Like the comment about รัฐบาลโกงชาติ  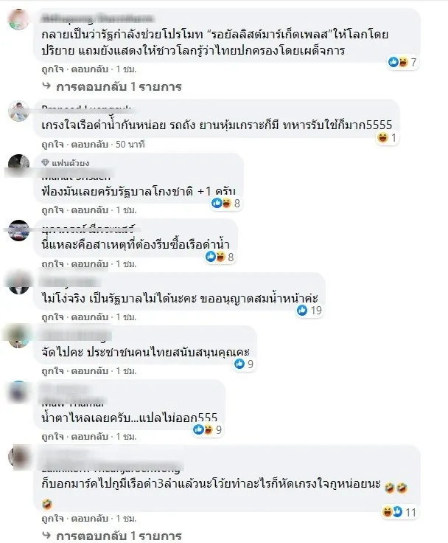(52, 210)
